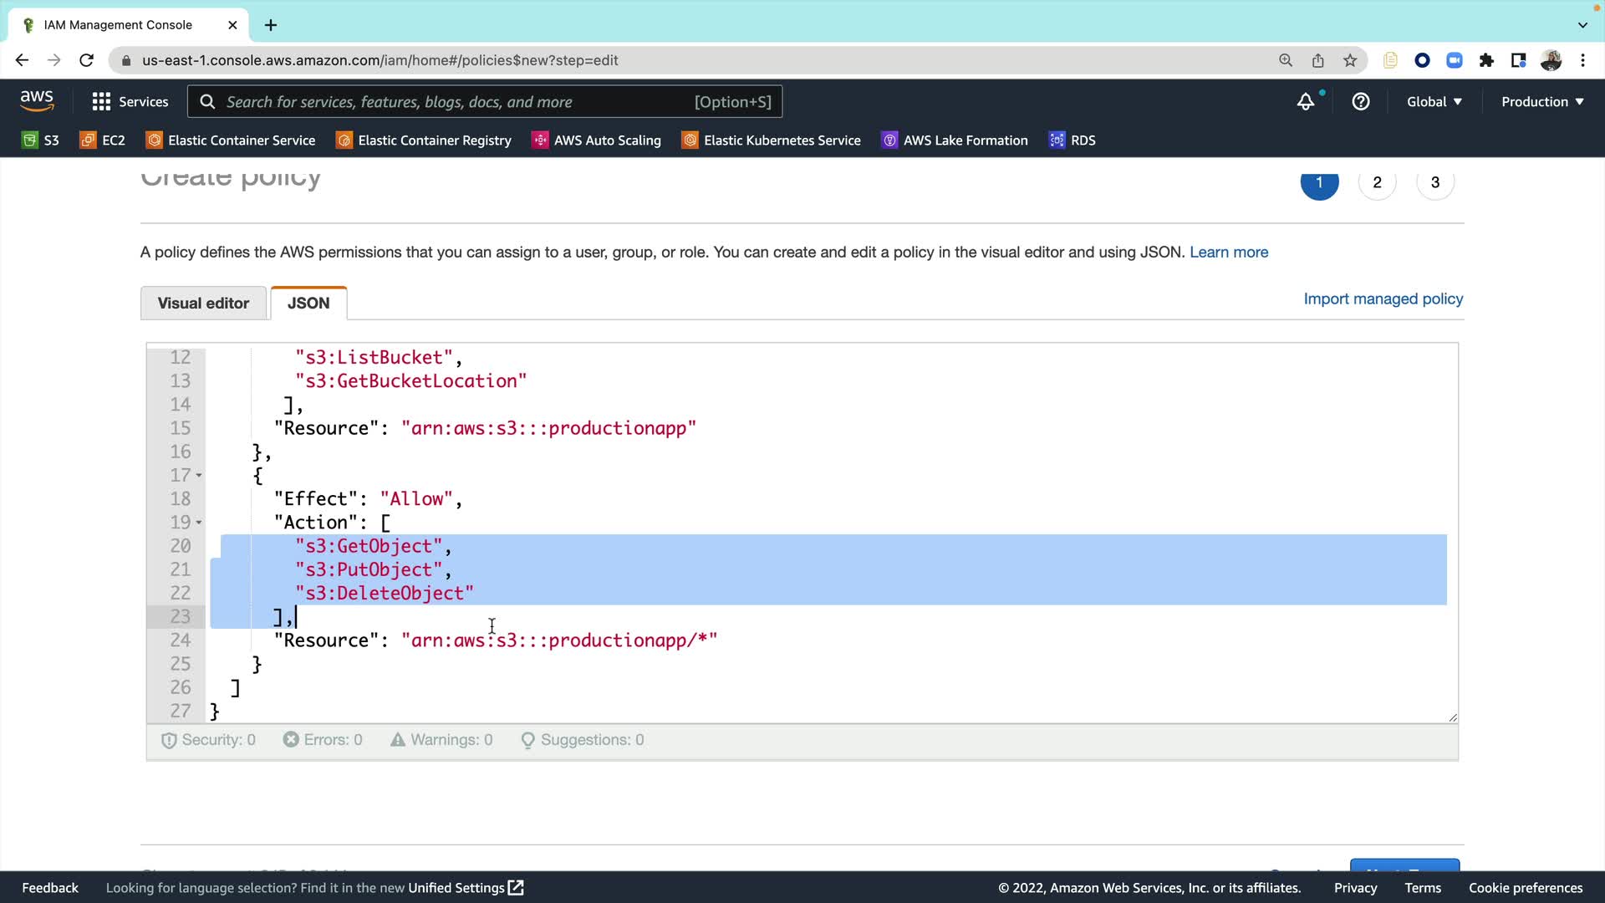Open the Services grid menu

[x=130, y=102]
